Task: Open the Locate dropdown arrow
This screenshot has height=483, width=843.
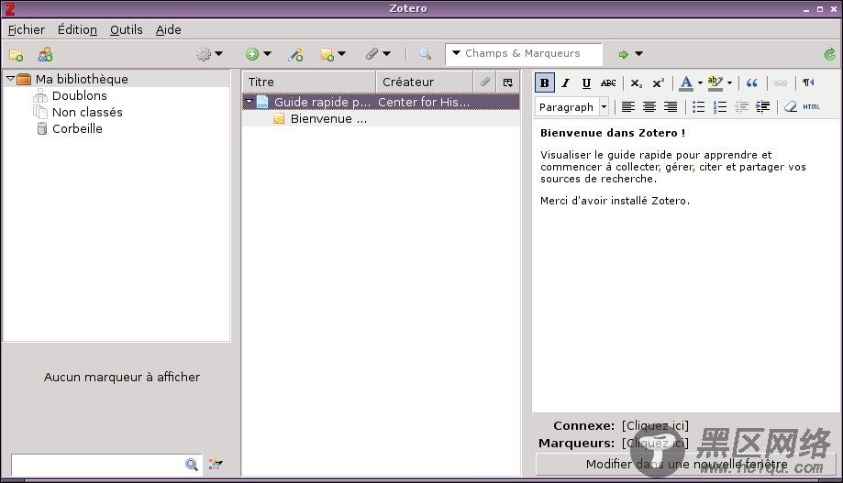Action: 638,54
